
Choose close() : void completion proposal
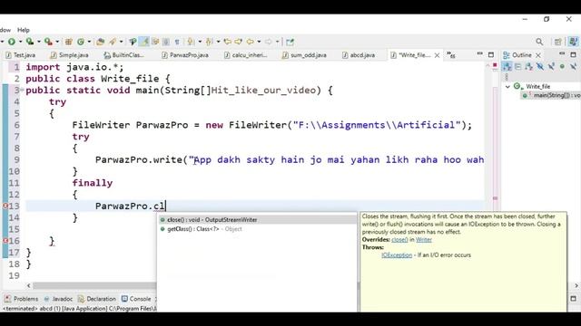(258, 220)
